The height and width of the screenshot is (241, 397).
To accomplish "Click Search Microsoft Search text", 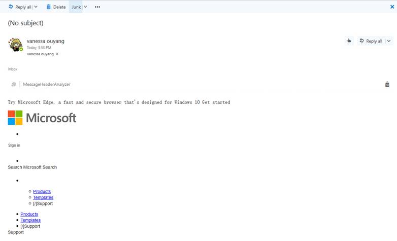I will coord(32,167).
